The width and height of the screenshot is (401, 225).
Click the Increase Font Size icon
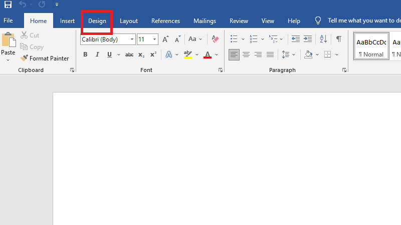point(166,39)
